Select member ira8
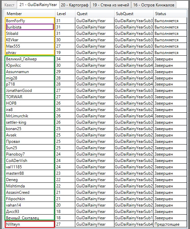Screen dimensions: 190x229 (30, 110)
